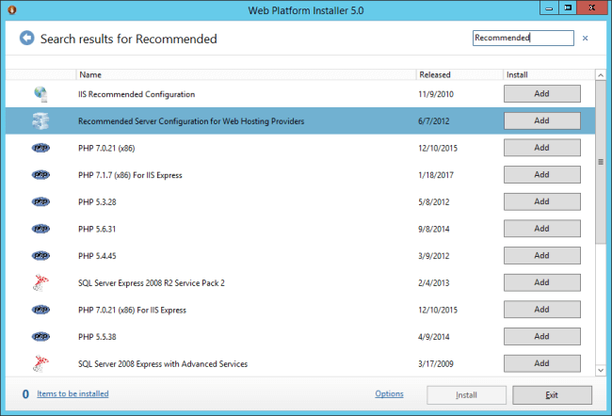Add PHP 7.0.21 (x86) For IIS Express
This screenshot has width=612, height=416.
pyautogui.click(x=541, y=309)
